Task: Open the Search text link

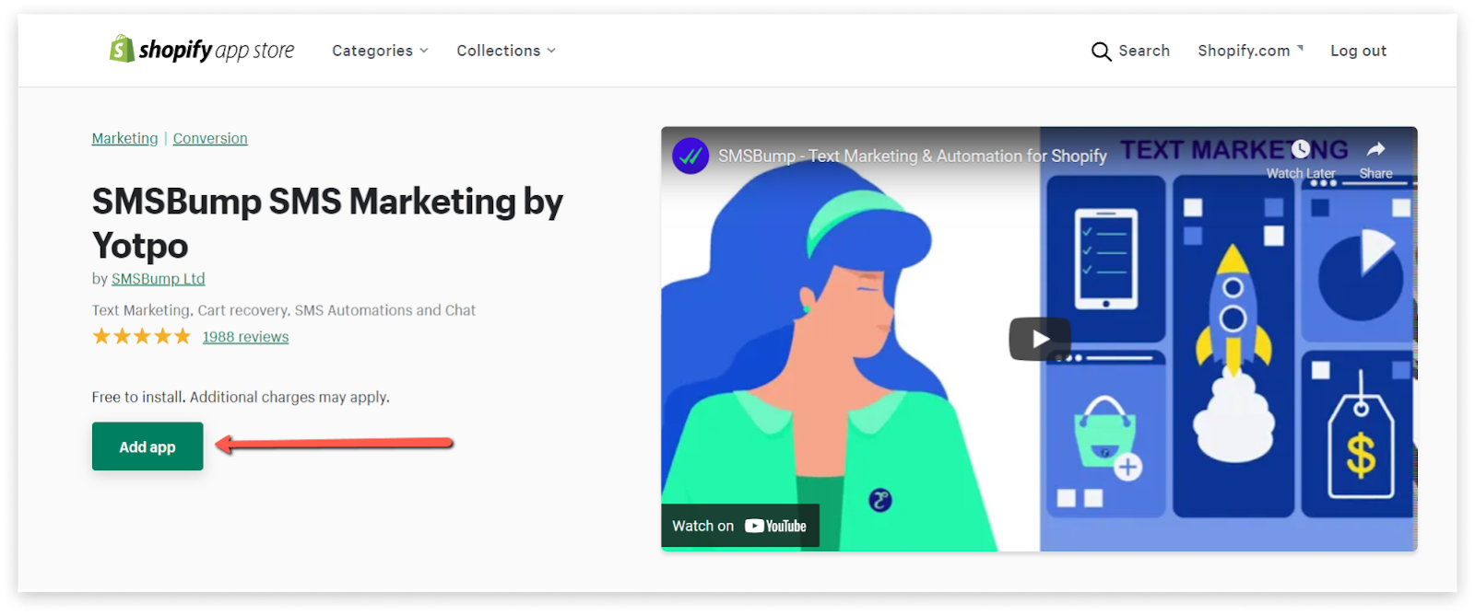Action: pos(1144,51)
